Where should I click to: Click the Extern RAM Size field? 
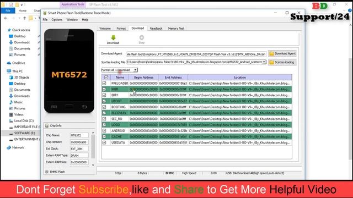click(x=79, y=162)
